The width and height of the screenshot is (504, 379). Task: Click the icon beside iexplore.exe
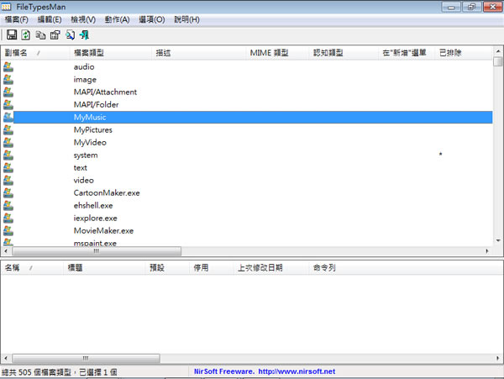[x=8, y=218]
